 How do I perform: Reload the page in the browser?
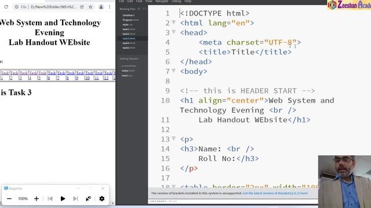pos(6,7)
